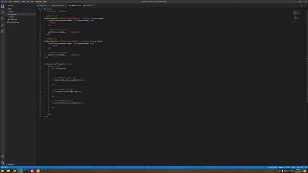Open the Selection menu
The image size is (308, 173).
click(x=17, y=1)
